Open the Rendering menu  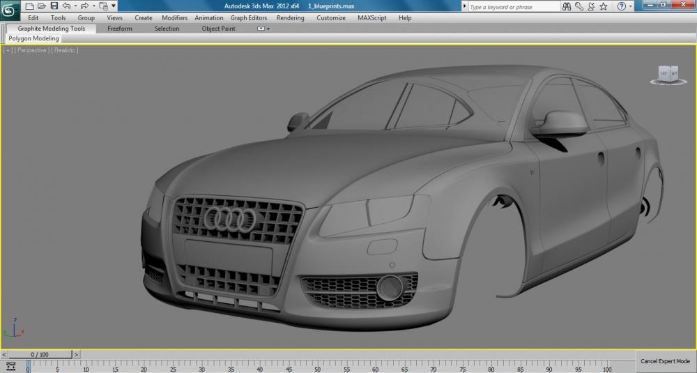tap(290, 18)
